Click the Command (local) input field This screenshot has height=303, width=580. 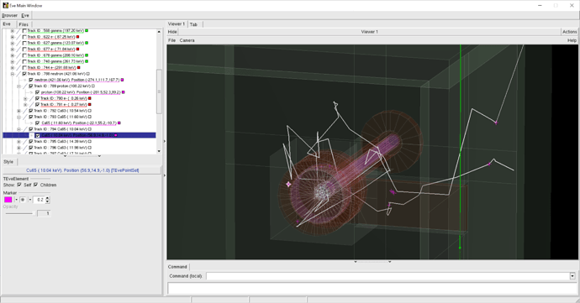[388, 276]
